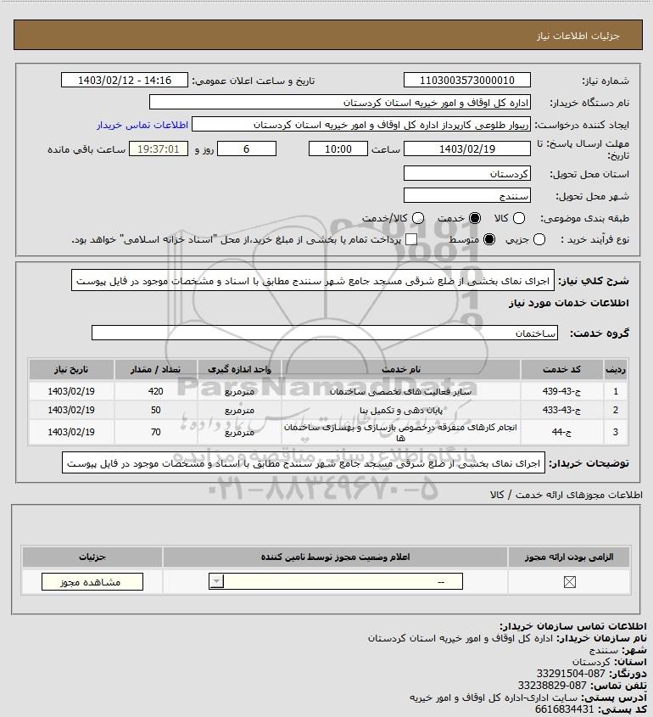This screenshot has width=653, height=717.
Task: Select the خدمت radio button
Action: coord(475,219)
